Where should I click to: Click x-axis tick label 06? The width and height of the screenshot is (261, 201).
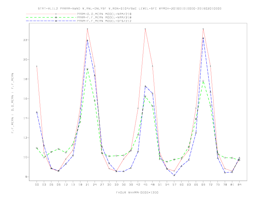point(51,185)
